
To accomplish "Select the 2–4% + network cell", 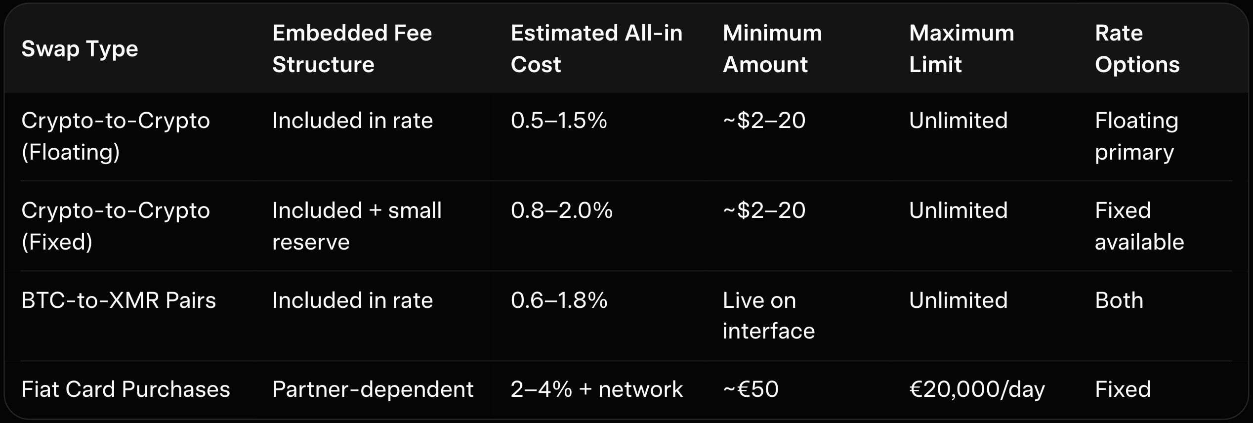I will coord(596,389).
